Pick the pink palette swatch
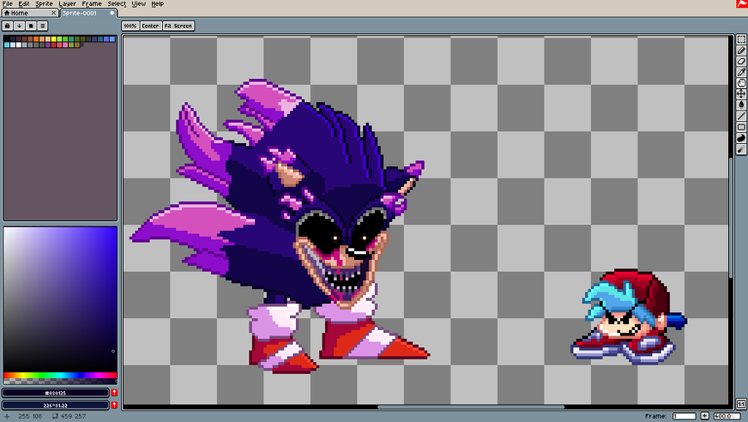This screenshot has width=748, height=422. [x=66, y=45]
